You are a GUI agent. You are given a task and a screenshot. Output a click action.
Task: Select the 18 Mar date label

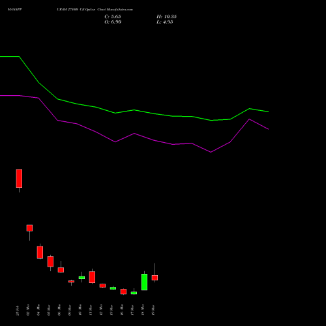point(143,310)
